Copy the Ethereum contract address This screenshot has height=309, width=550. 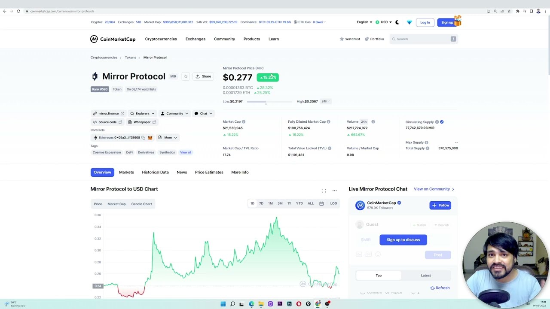(x=144, y=138)
